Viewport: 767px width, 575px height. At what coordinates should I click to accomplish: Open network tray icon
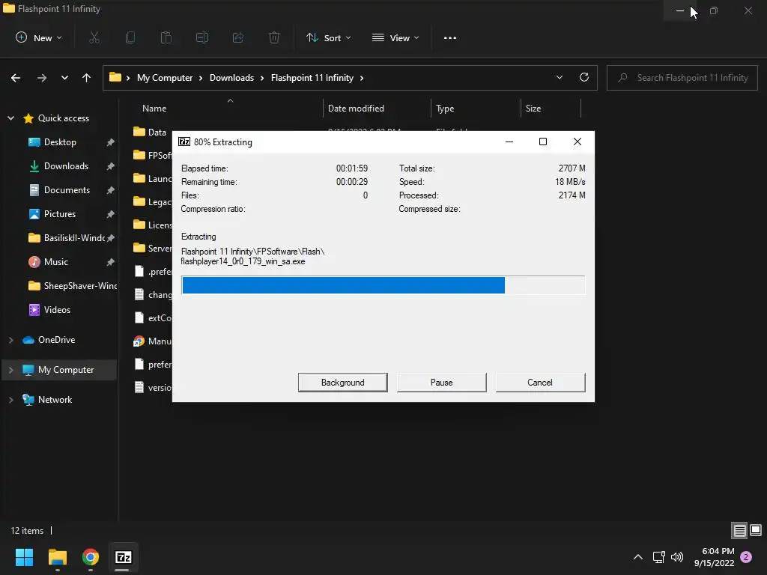pos(658,557)
